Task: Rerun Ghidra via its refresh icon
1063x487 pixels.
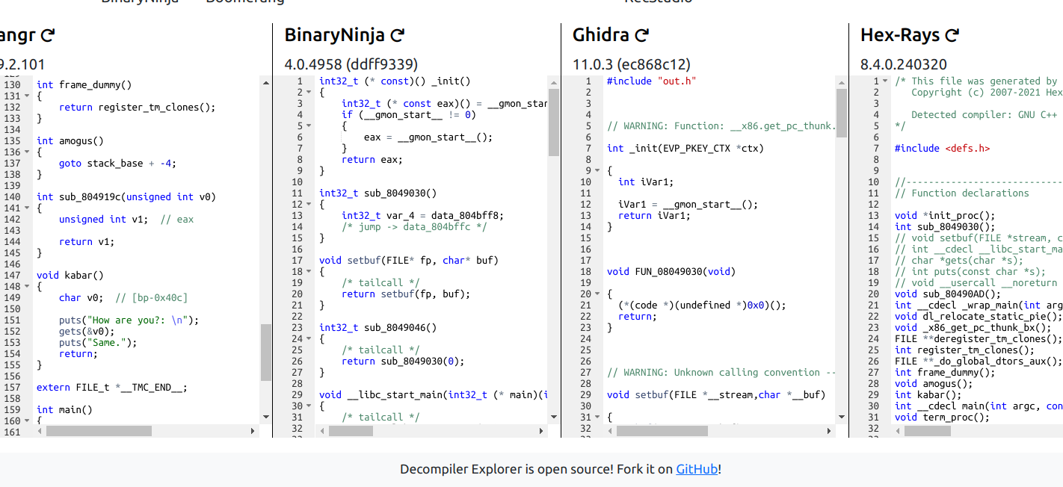Action: 641,34
